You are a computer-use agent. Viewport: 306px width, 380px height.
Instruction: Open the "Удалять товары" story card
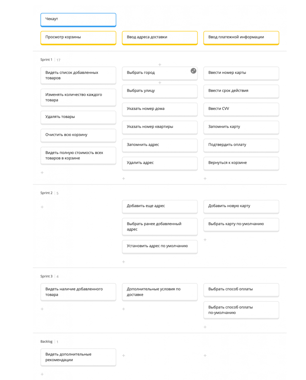click(78, 117)
